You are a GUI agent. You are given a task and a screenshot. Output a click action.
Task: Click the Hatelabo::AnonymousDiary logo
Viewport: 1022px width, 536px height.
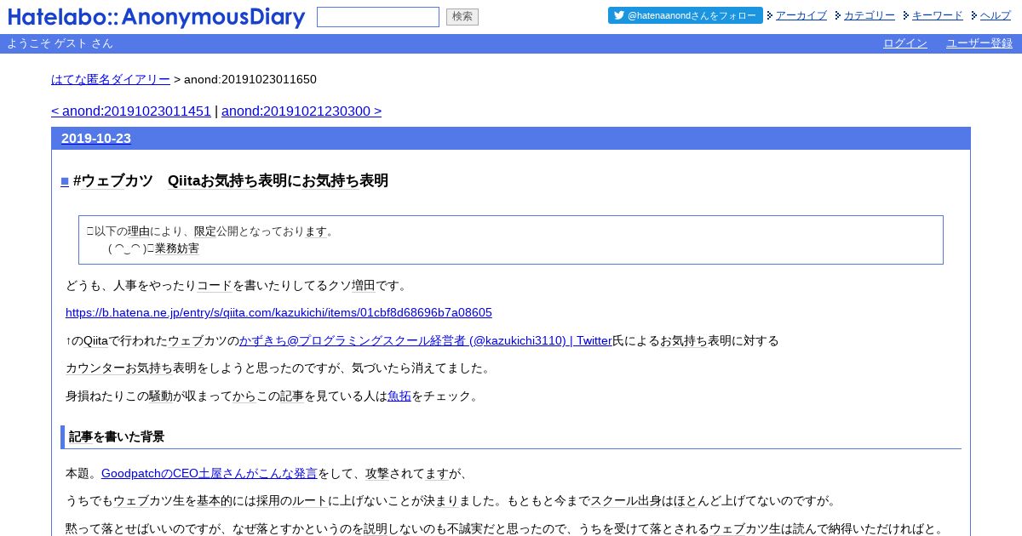coord(157,17)
